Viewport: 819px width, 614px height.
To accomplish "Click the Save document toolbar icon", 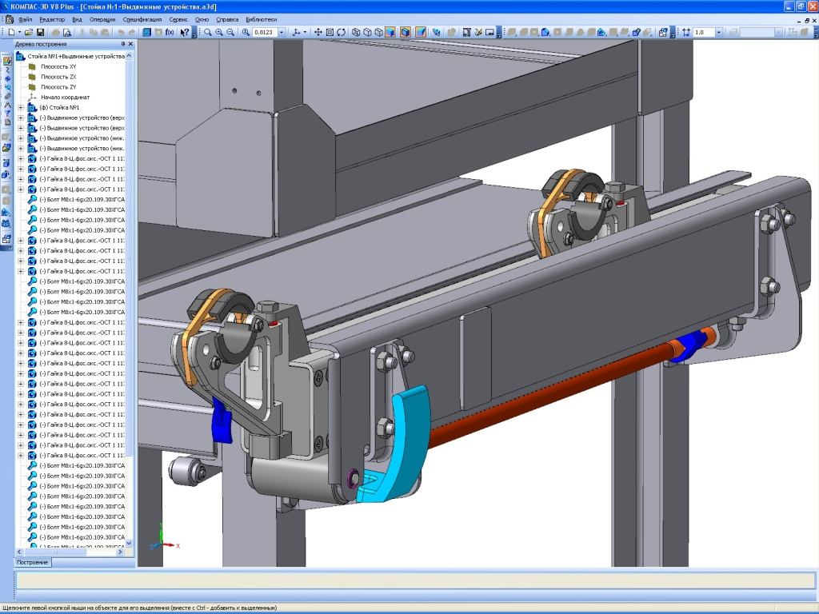I will (40, 32).
